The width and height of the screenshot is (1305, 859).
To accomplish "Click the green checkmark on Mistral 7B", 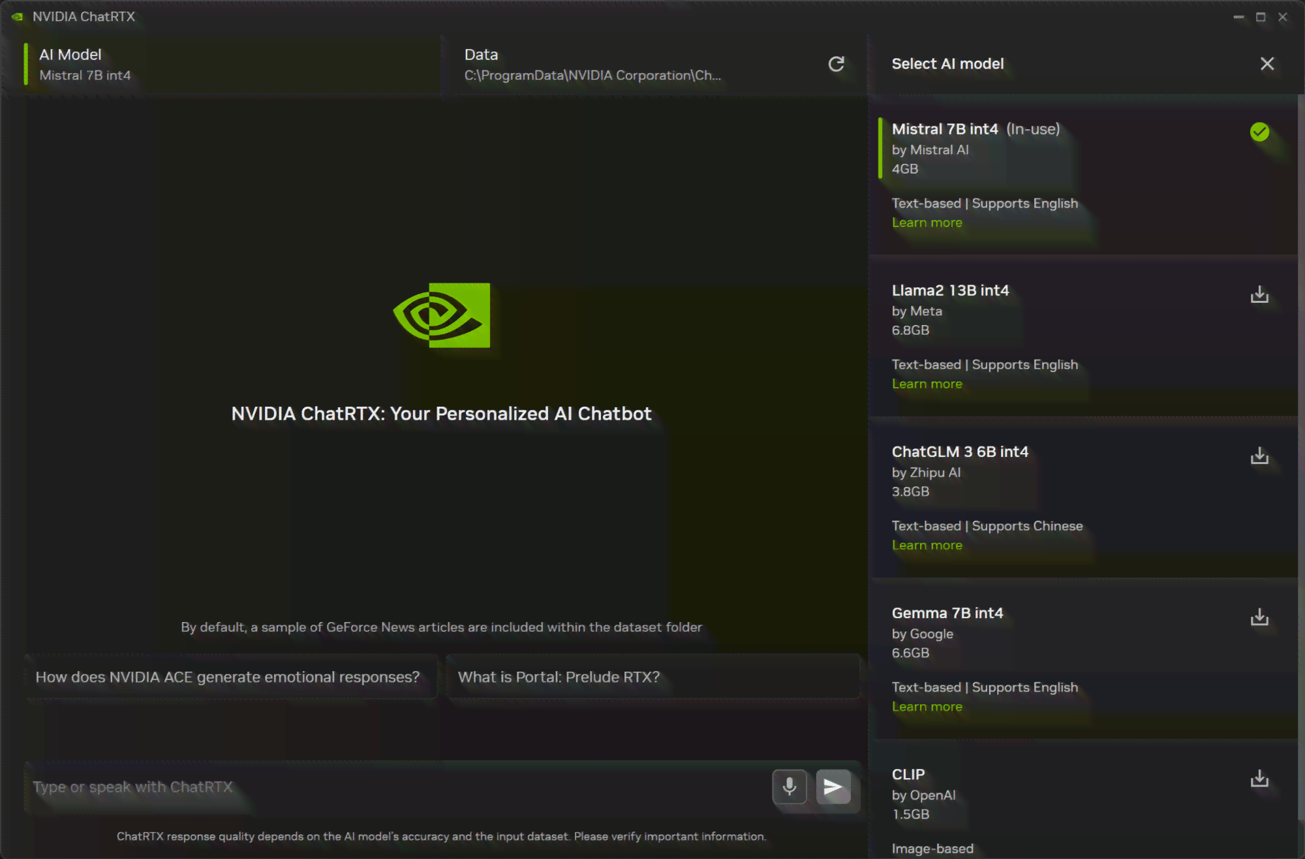I will pos(1259,132).
